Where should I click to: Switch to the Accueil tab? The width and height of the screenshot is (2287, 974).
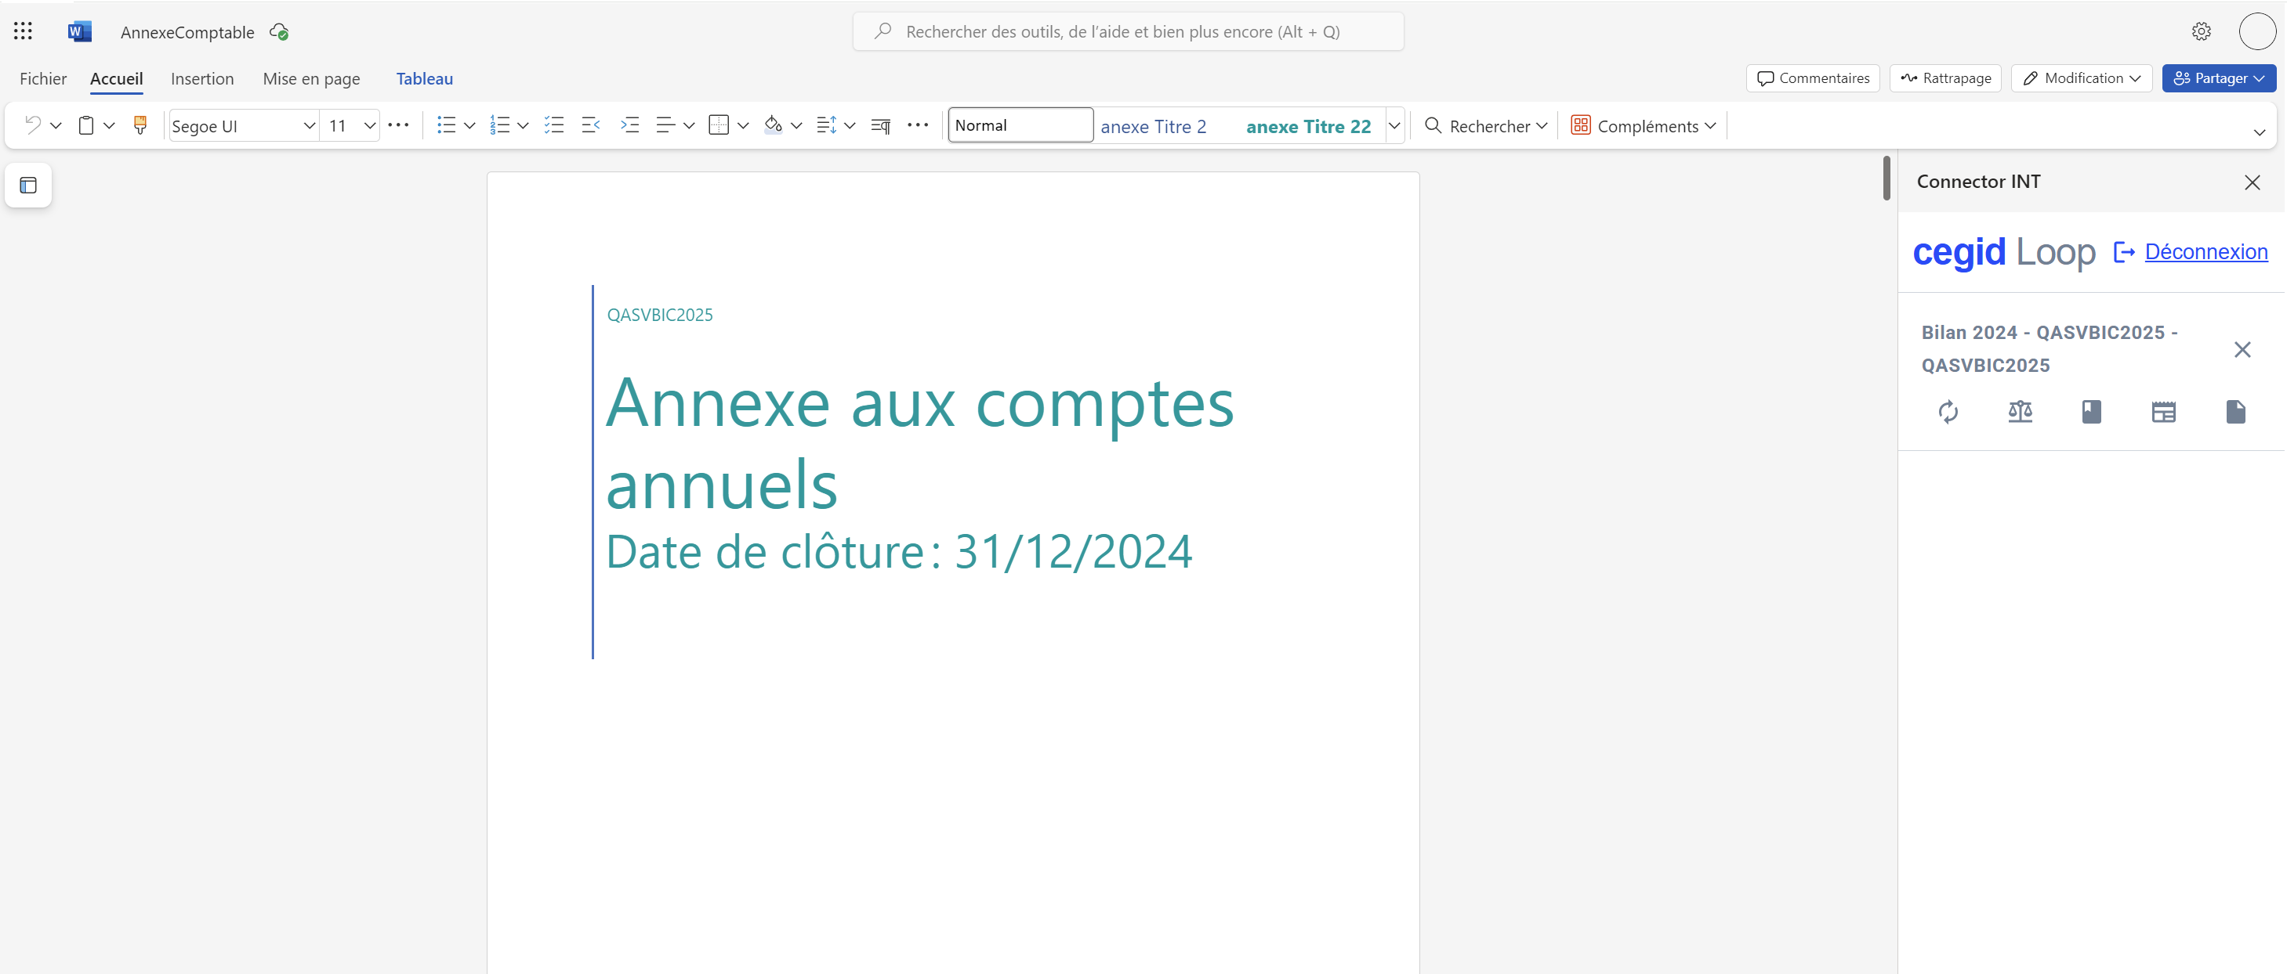[116, 78]
